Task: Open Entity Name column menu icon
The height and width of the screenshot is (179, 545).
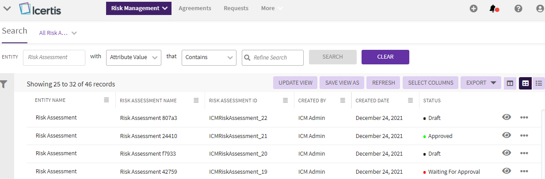Action: 107,101
